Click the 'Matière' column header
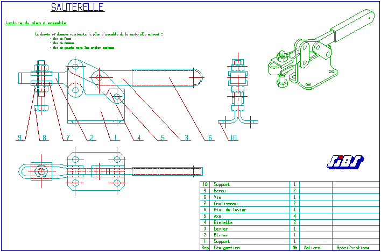The width and height of the screenshot is (381, 252). coord(312,248)
